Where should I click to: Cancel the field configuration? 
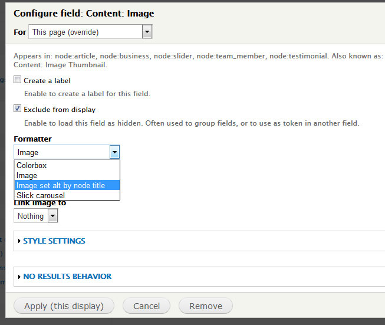[146, 306]
